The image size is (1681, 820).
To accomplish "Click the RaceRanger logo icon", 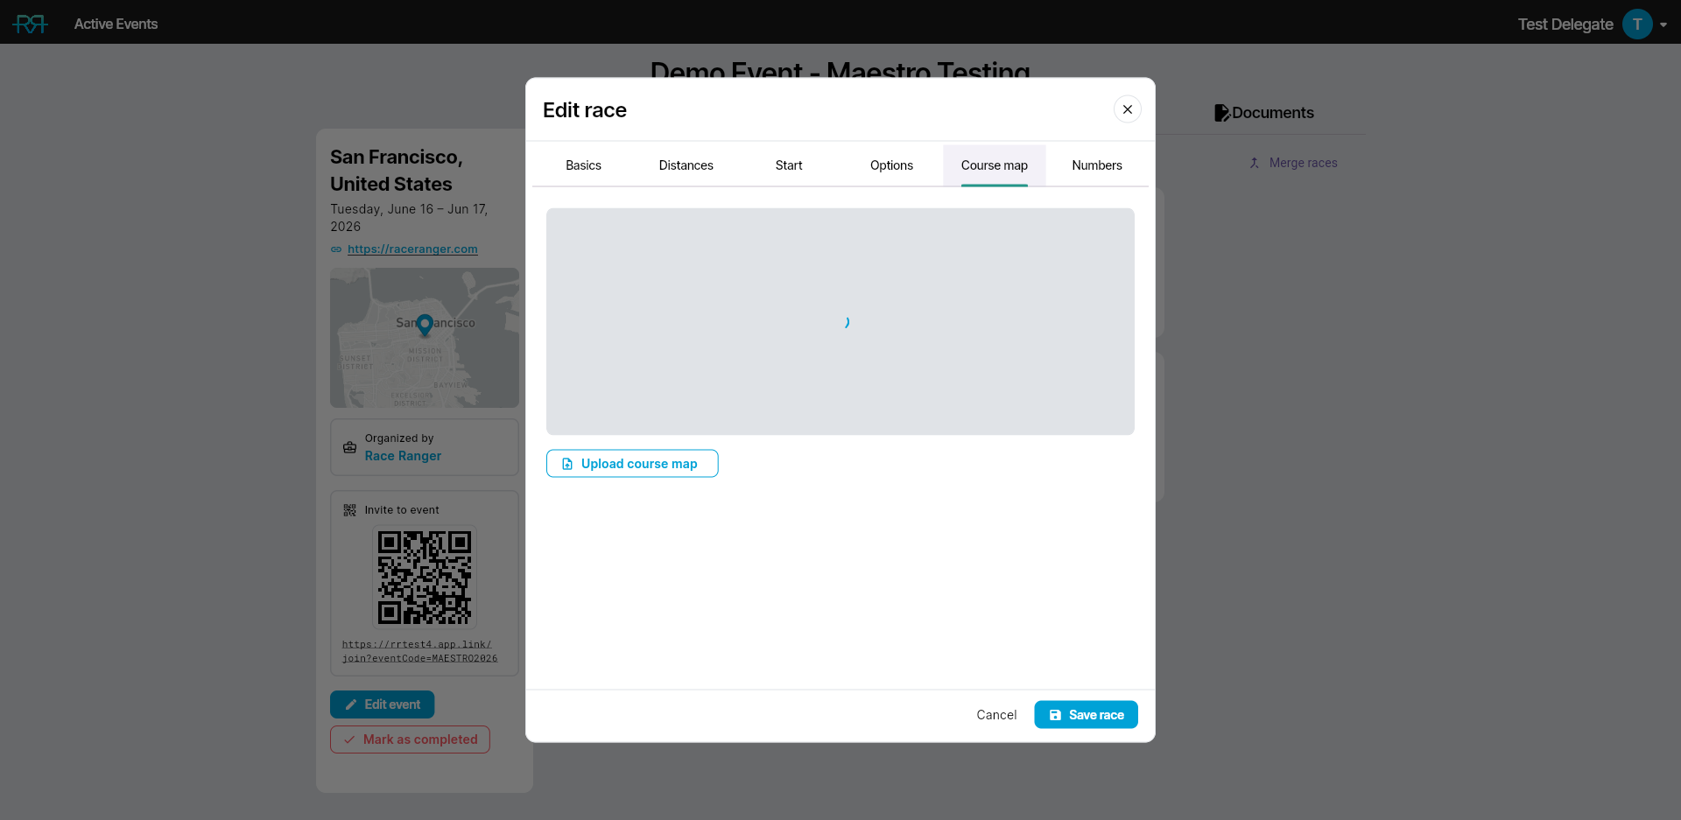I will coord(30,24).
